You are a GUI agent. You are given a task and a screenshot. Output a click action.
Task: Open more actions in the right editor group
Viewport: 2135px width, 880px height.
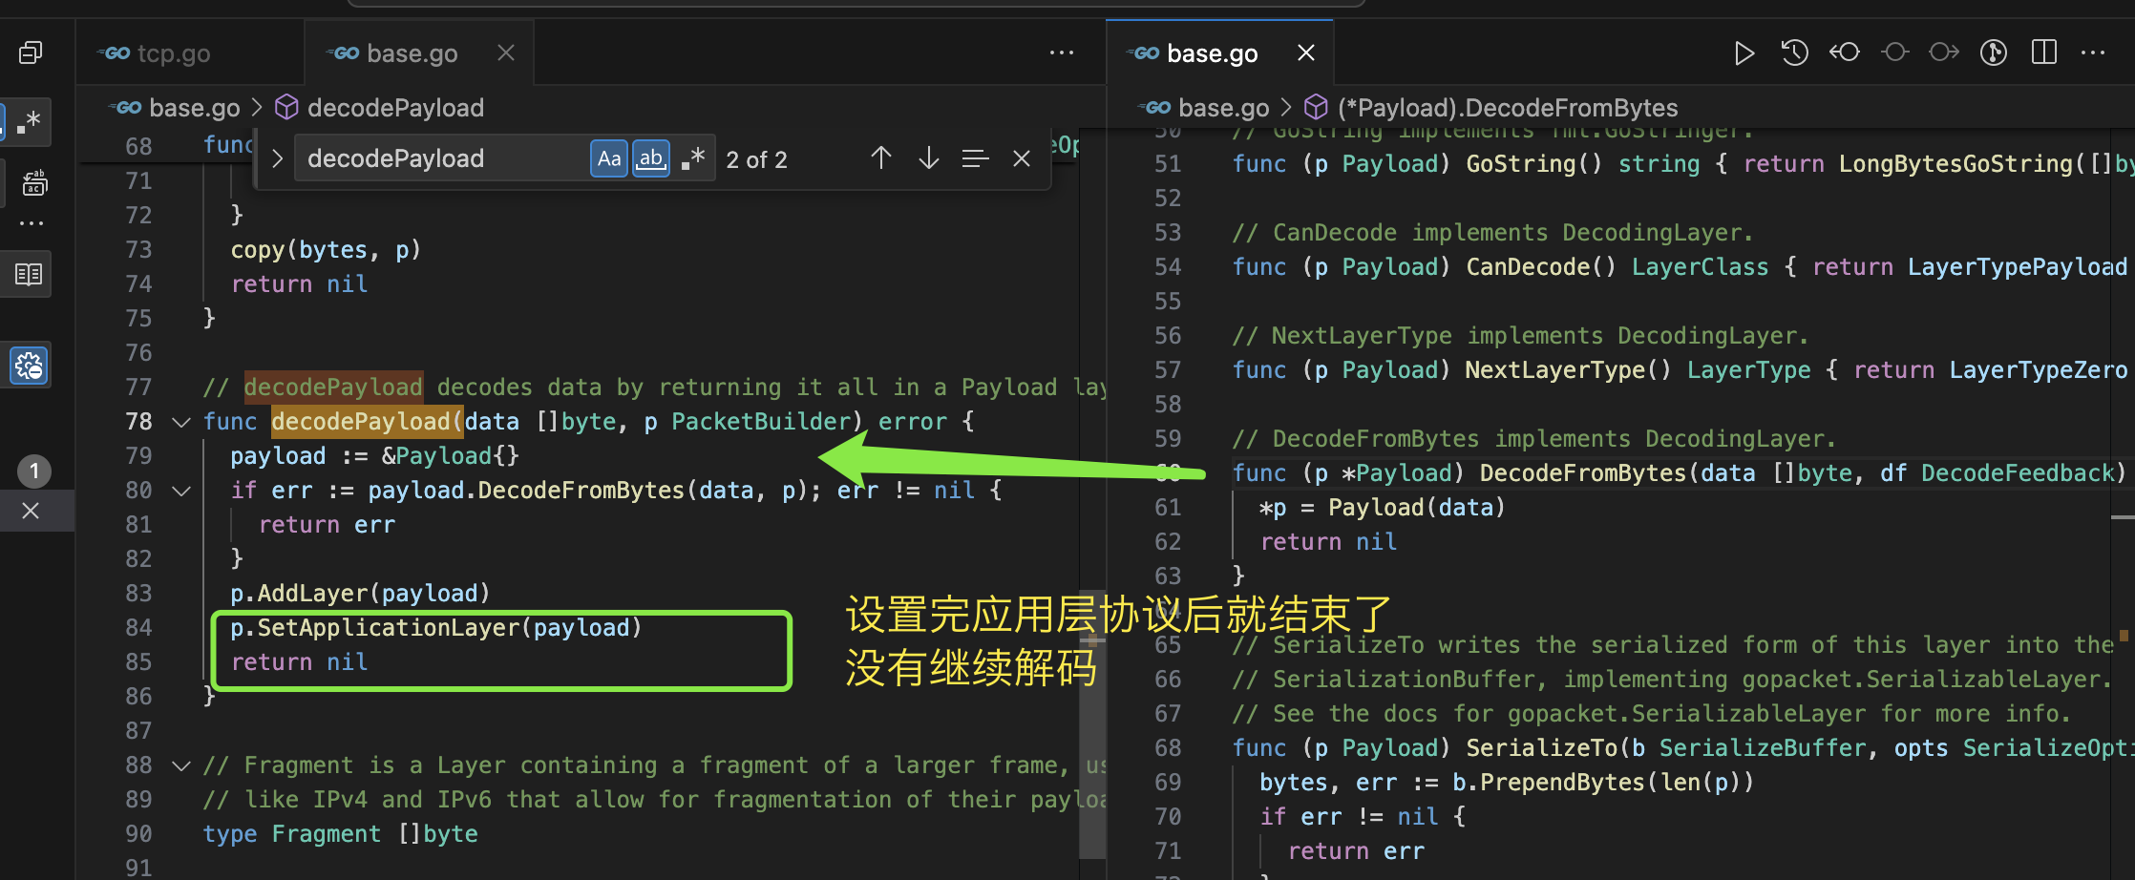[x=2093, y=52]
